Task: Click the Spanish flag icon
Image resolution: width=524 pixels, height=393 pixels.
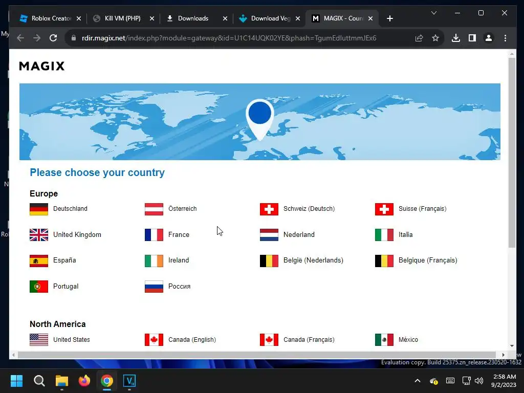Action: (39, 261)
